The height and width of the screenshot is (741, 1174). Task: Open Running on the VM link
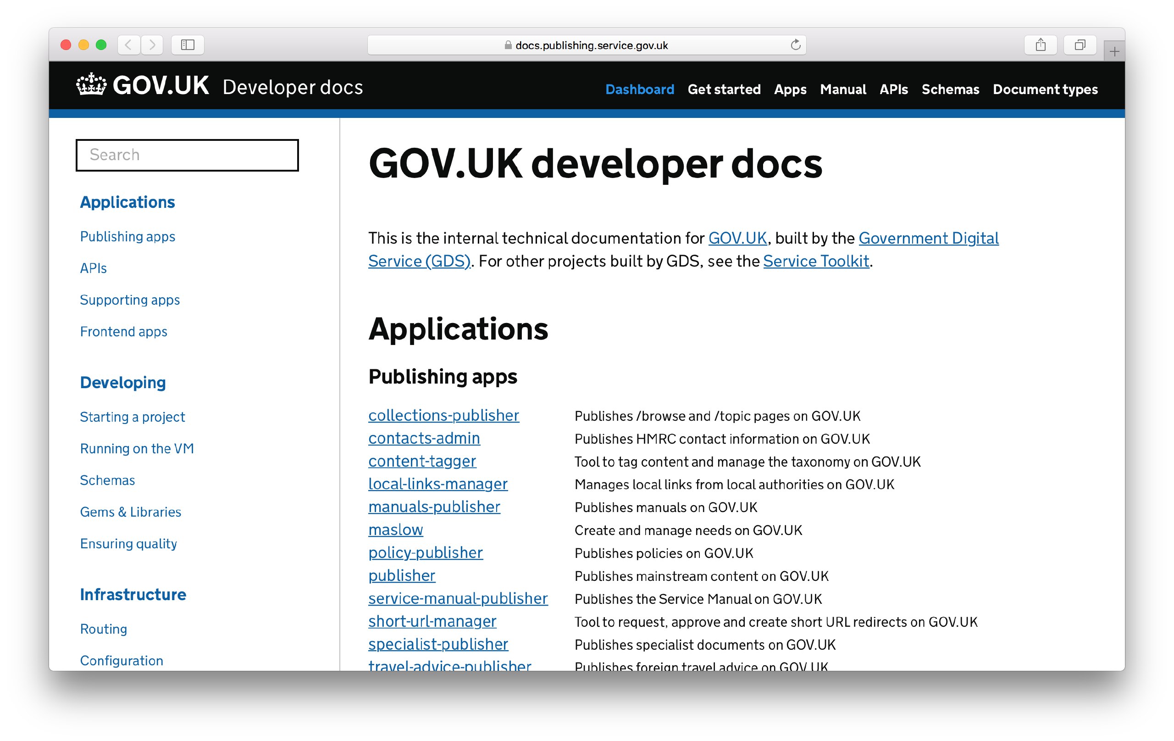[137, 449]
